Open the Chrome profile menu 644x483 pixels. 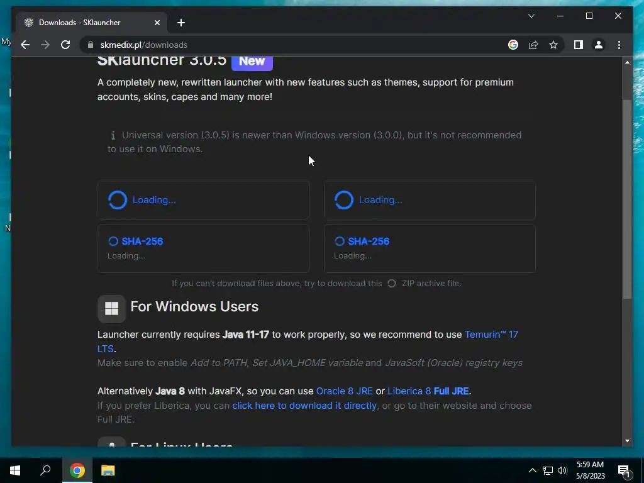[x=599, y=45]
